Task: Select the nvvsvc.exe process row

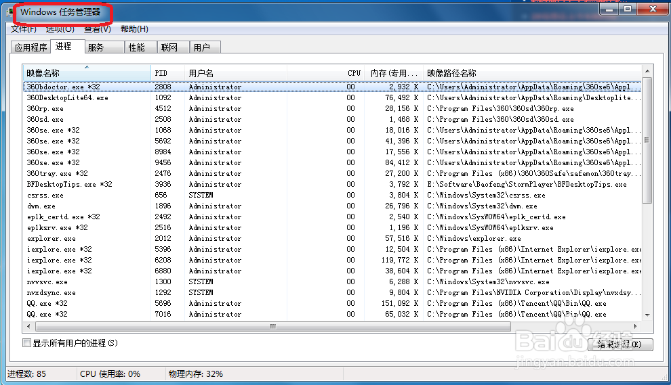Action: tap(332, 282)
